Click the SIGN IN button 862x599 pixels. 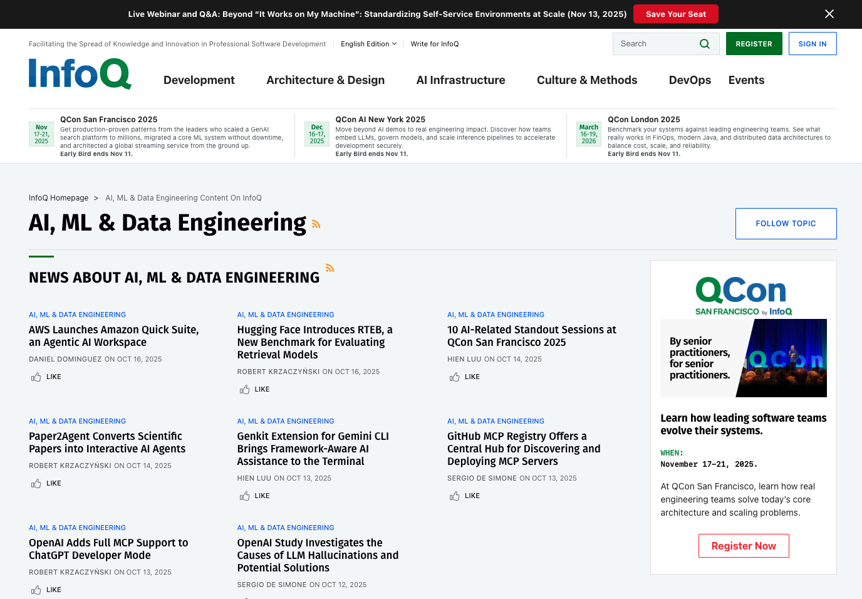813,44
